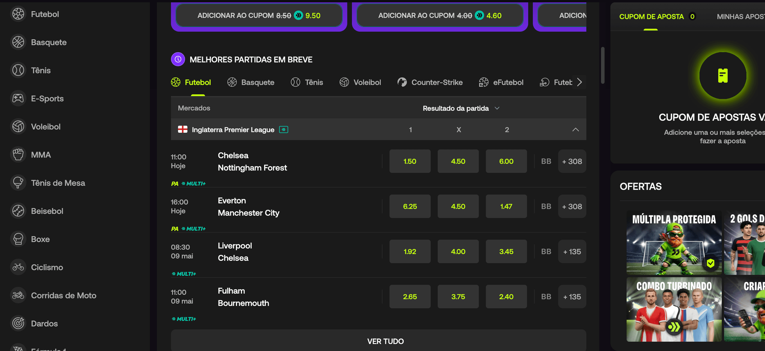Switch to the Counter-Strike tab
Viewport: 765px width, 351px height.
430,82
